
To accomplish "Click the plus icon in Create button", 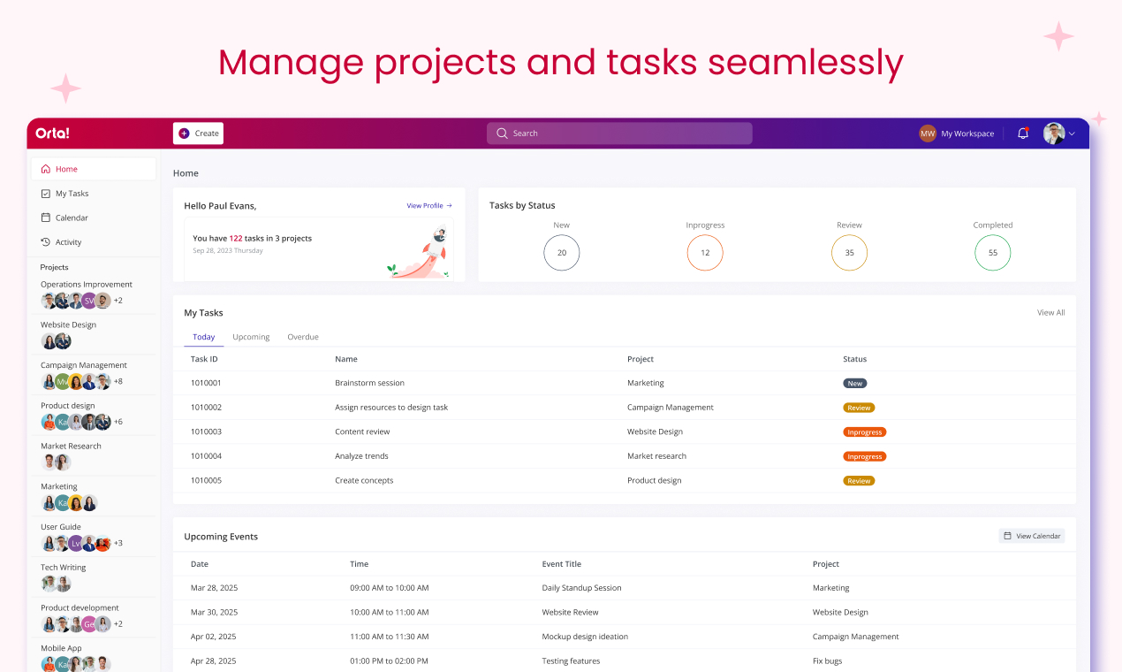I will pyautogui.click(x=184, y=134).
